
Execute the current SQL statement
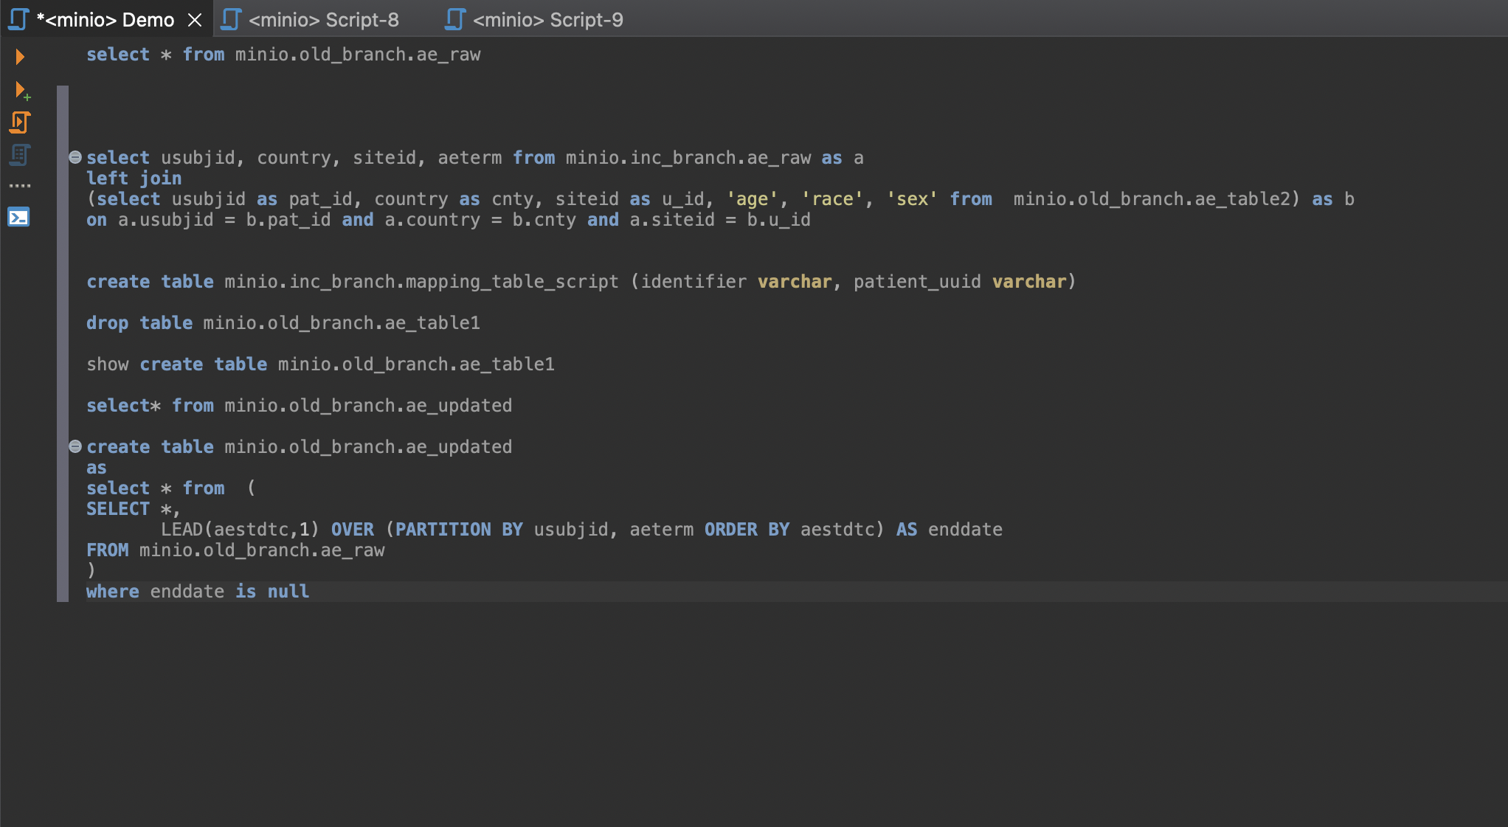[x=19, y=56]
